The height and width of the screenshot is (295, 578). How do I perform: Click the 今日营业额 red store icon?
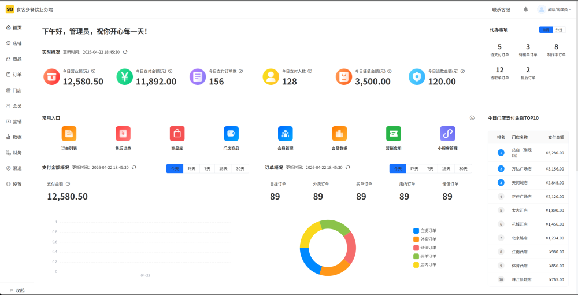click(x=51, y=77)
